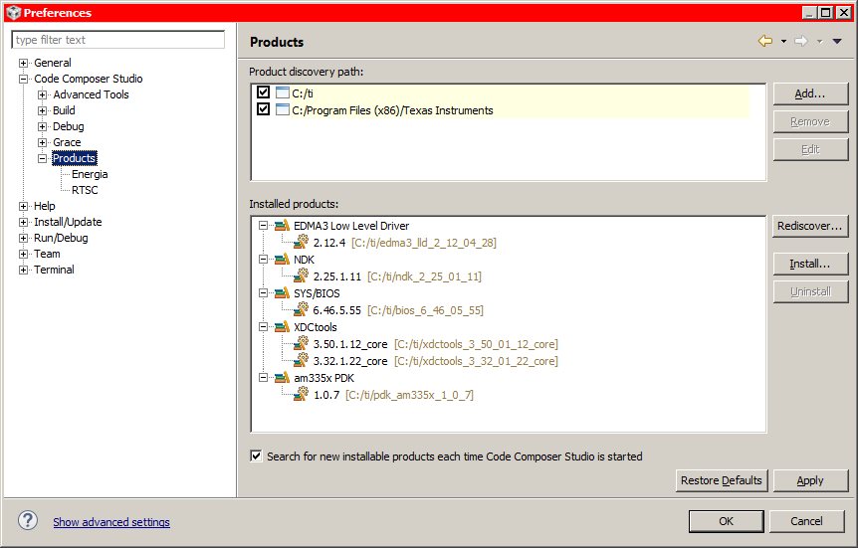This screenshot has width=858, height=548.
Task: Collapse the NDK installed product entry
Action: [263, 260]
